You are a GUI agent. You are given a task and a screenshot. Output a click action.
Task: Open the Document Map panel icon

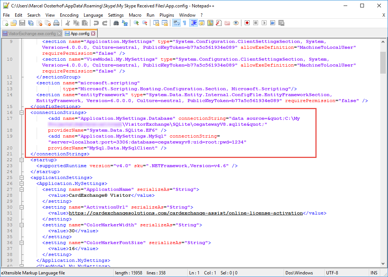pyautogui.click(x=210, y=23)
